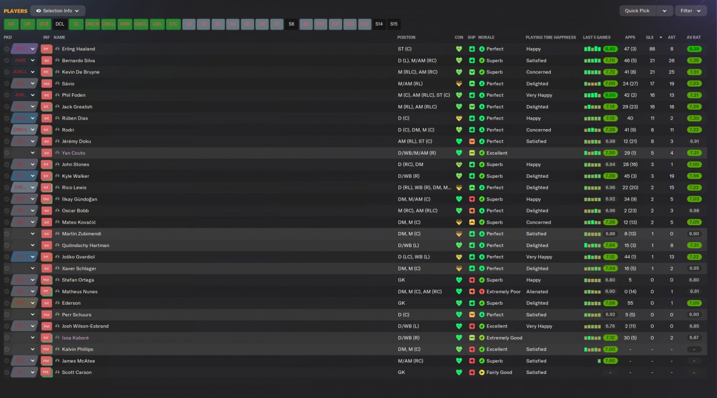Screen dimensions: 717x398
Task: Click Kevin De Bruyne's match sharpness icon
Action: point(472,72)
